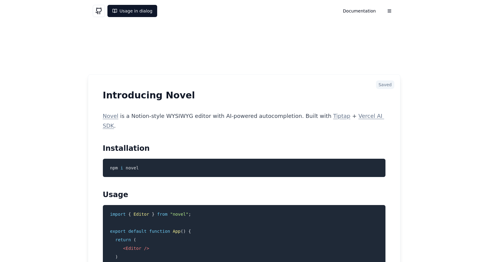Open the GitHub repository icon
Viewport: 488px width, 262px height.
pos(99,11)
